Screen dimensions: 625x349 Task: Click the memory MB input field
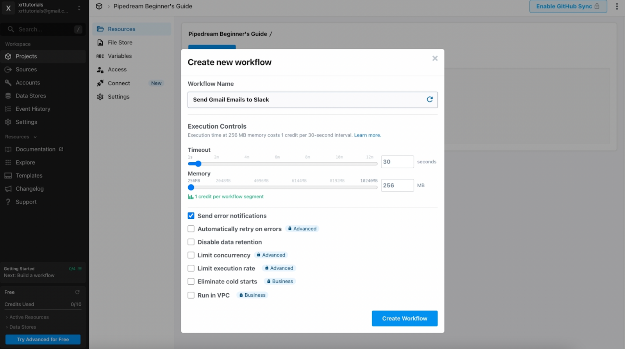point(397,186)
